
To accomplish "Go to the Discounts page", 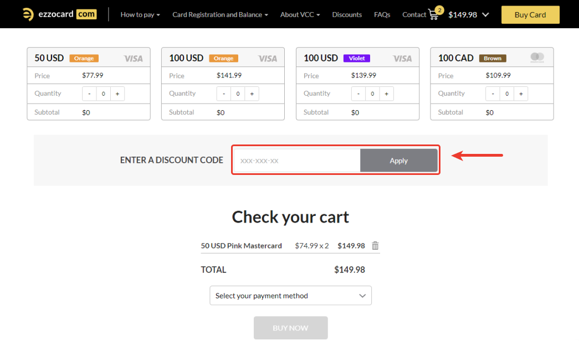I will point(347,14).
